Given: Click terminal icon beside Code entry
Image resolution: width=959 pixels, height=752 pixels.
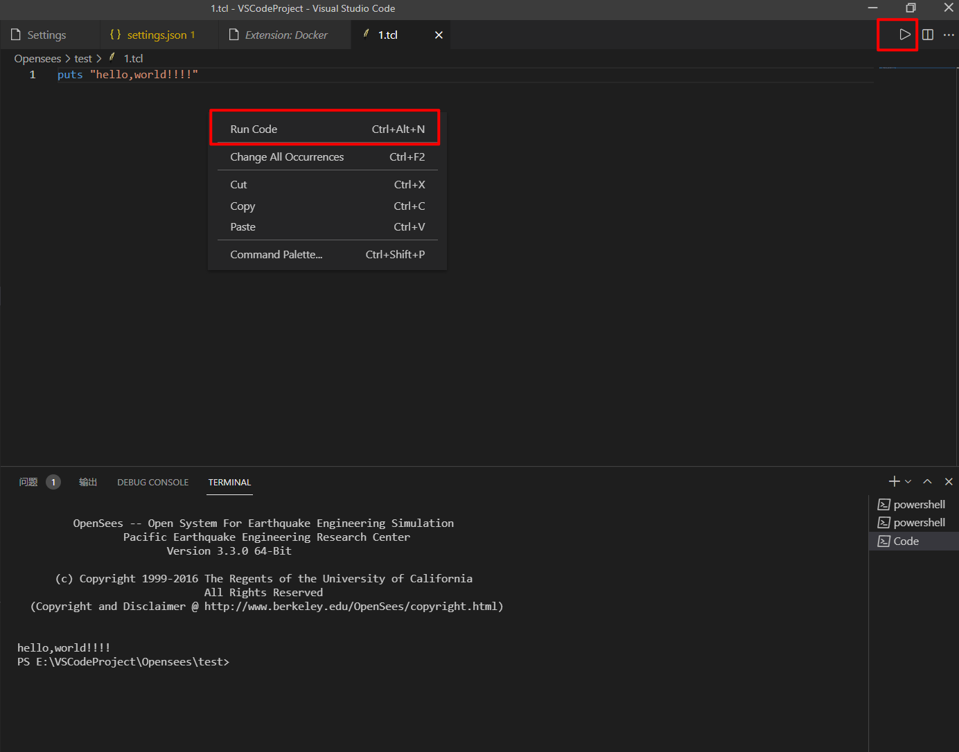Looking at the screenshot, I should pos(883,541).
